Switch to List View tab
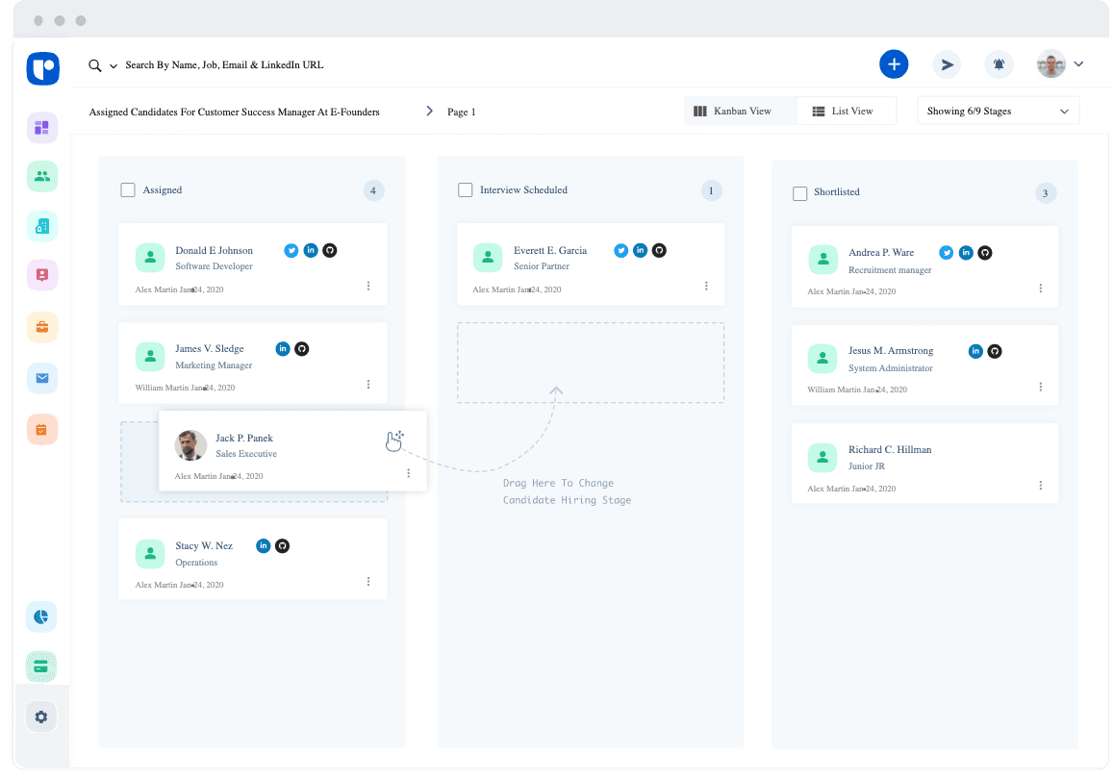This screenshot has width=1114, height=780. pos(846,112)
